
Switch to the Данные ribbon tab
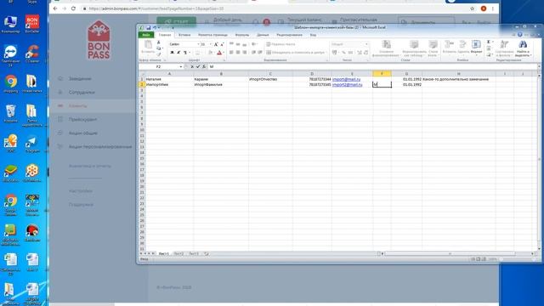263,35
